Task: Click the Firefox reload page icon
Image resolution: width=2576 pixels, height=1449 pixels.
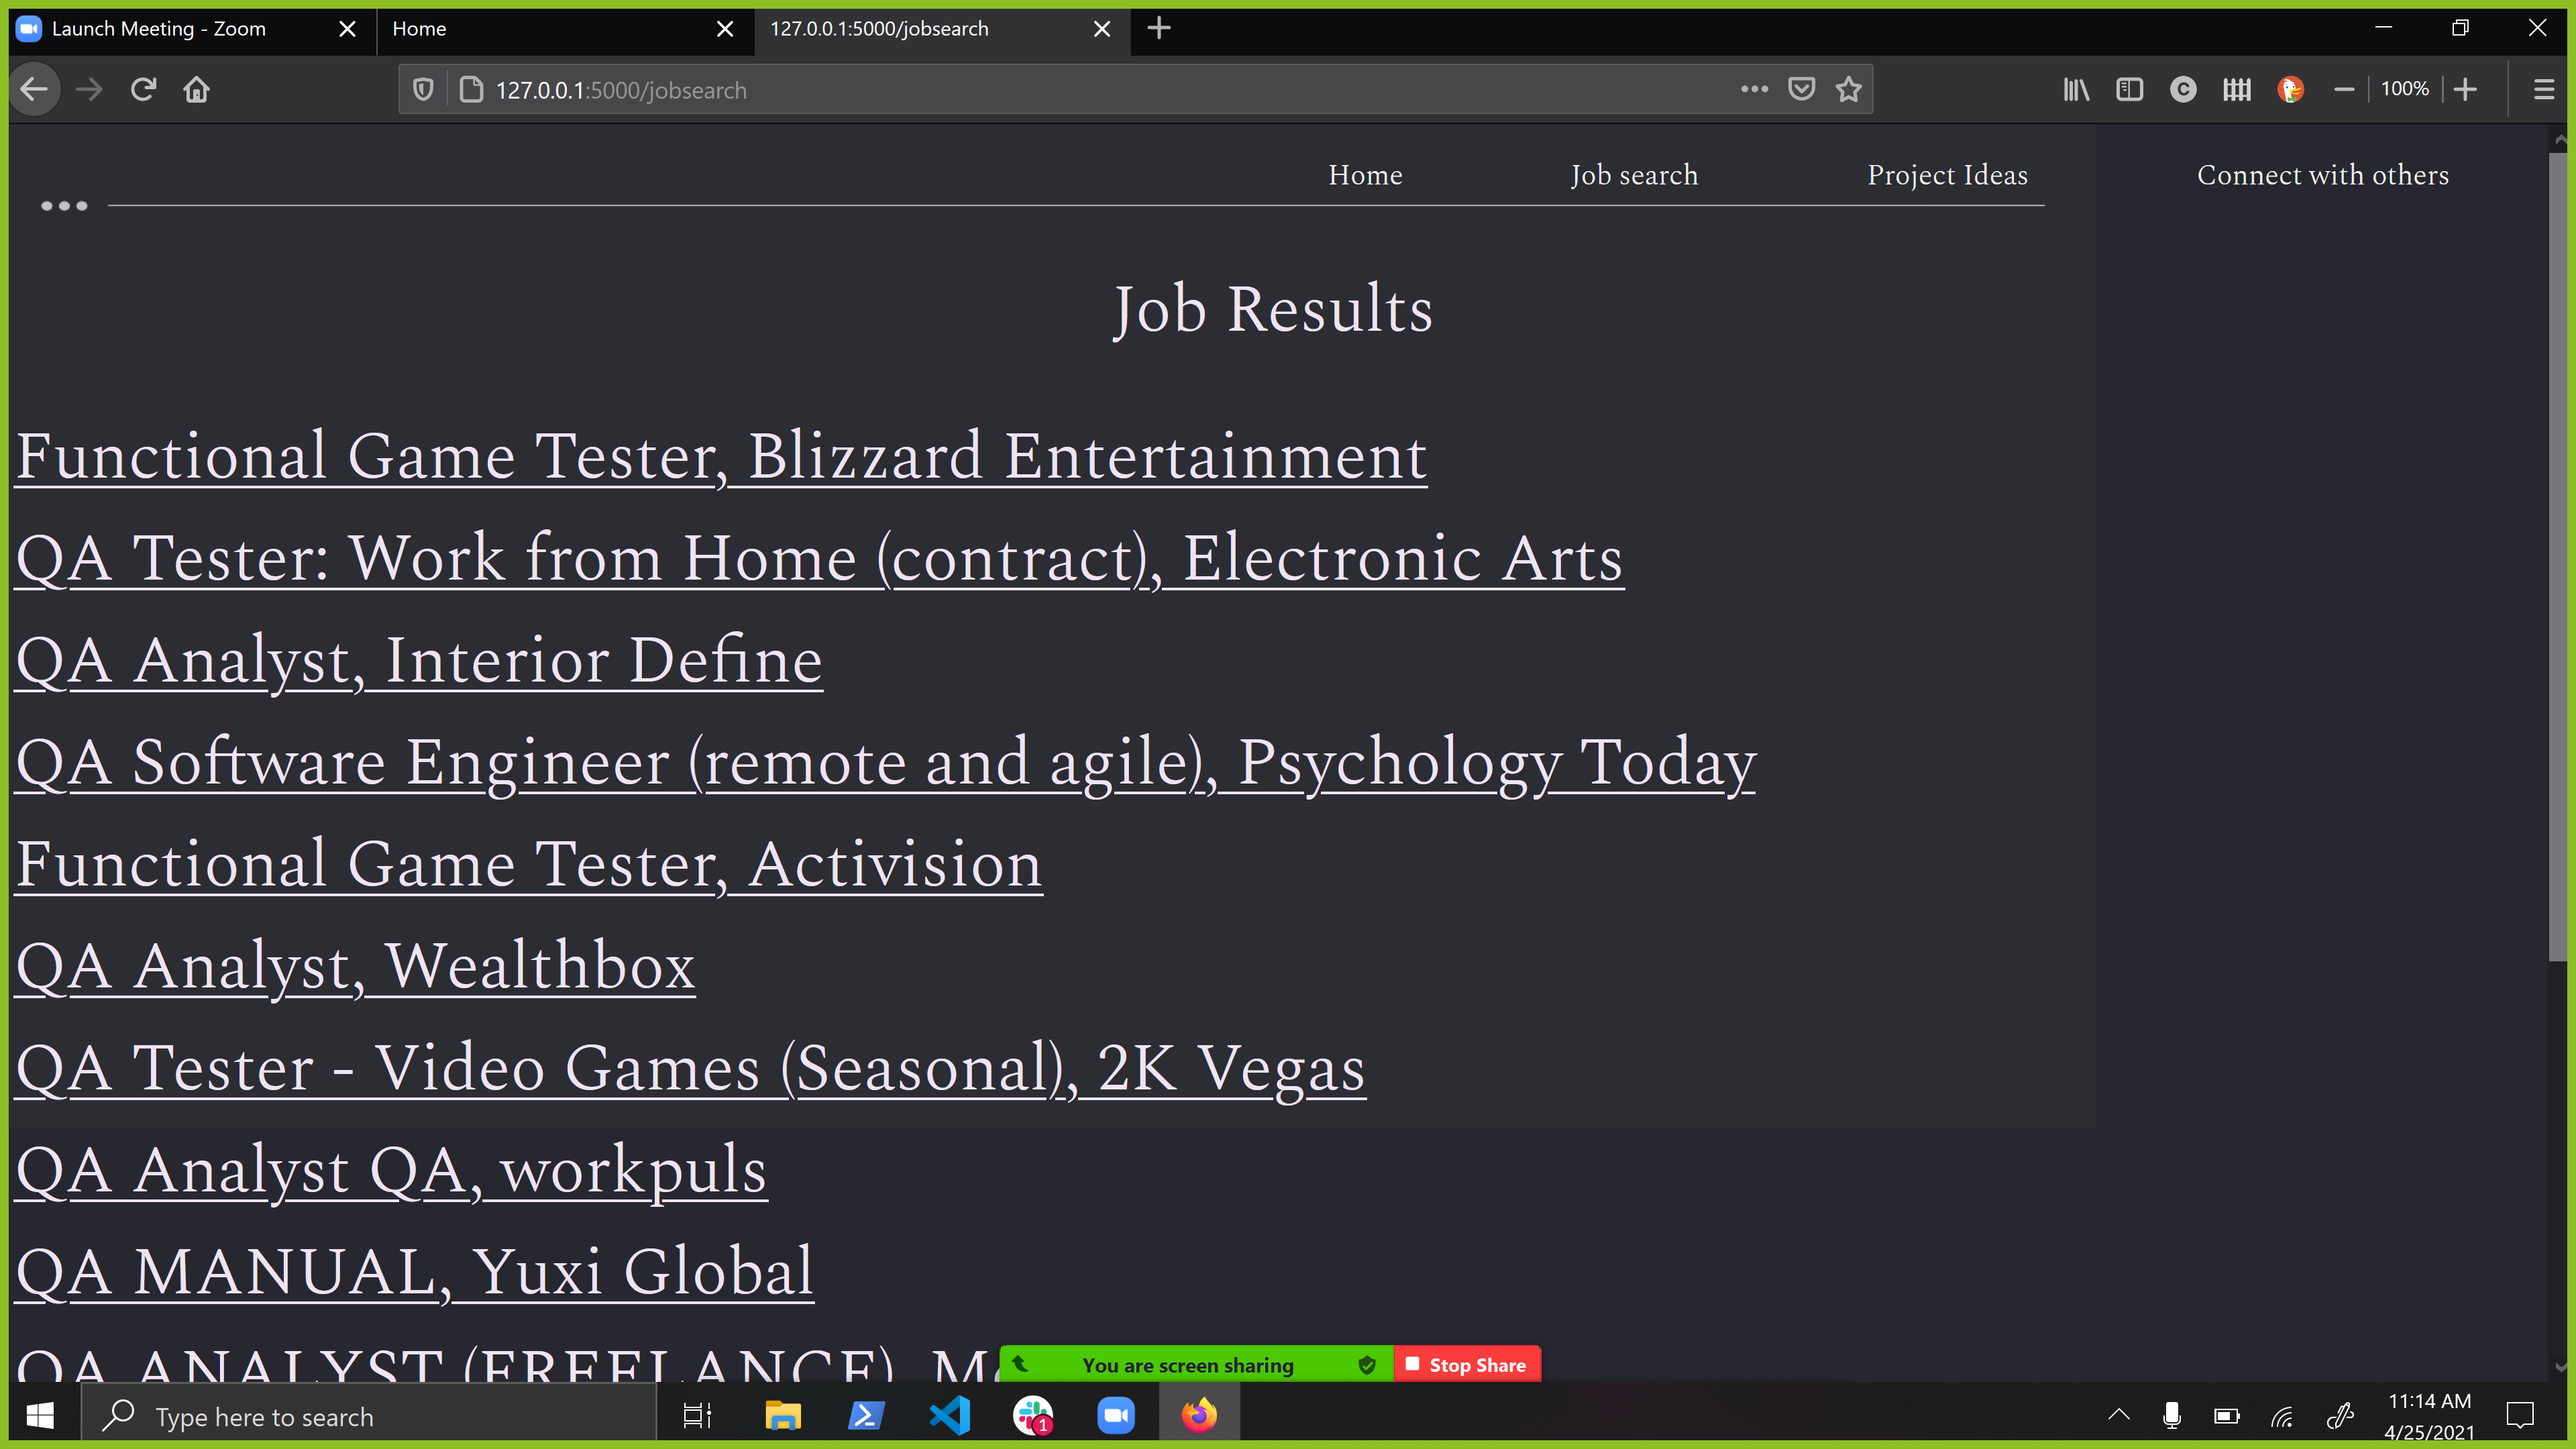Action: pyautogui.click(x=143, y=90)
